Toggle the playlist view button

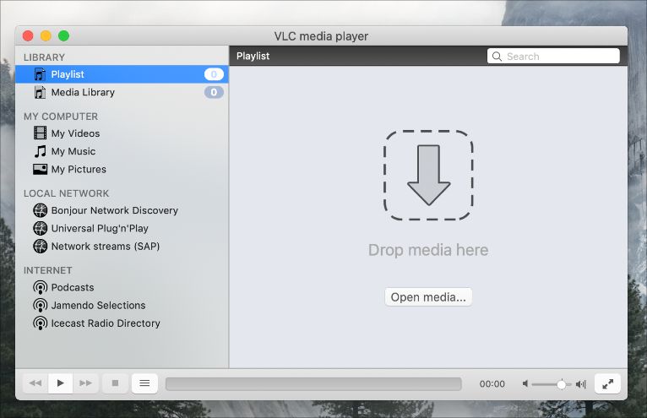tap(144, 383)
